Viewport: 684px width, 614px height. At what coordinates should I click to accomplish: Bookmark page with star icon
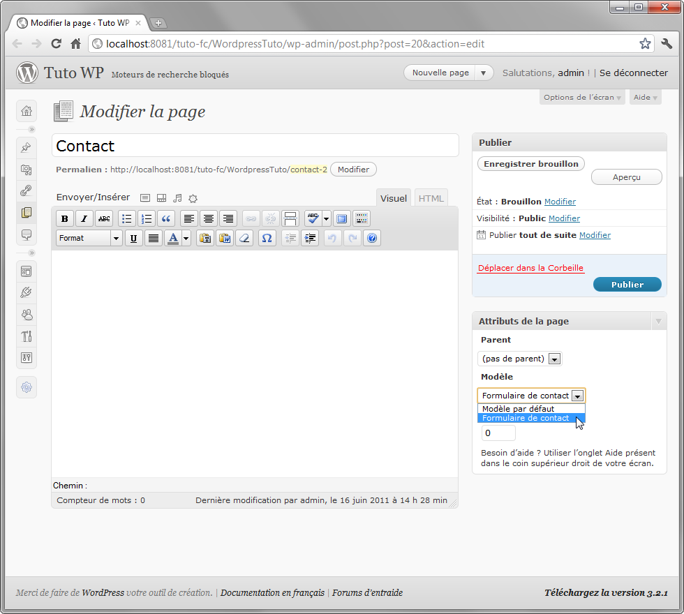click(645, 43)
